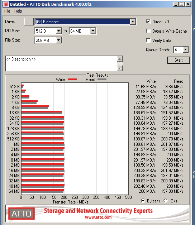Viewport: 195px width, 225px height.
Task: Expand the Drive dropdown arrow
Action: (133, 22)
